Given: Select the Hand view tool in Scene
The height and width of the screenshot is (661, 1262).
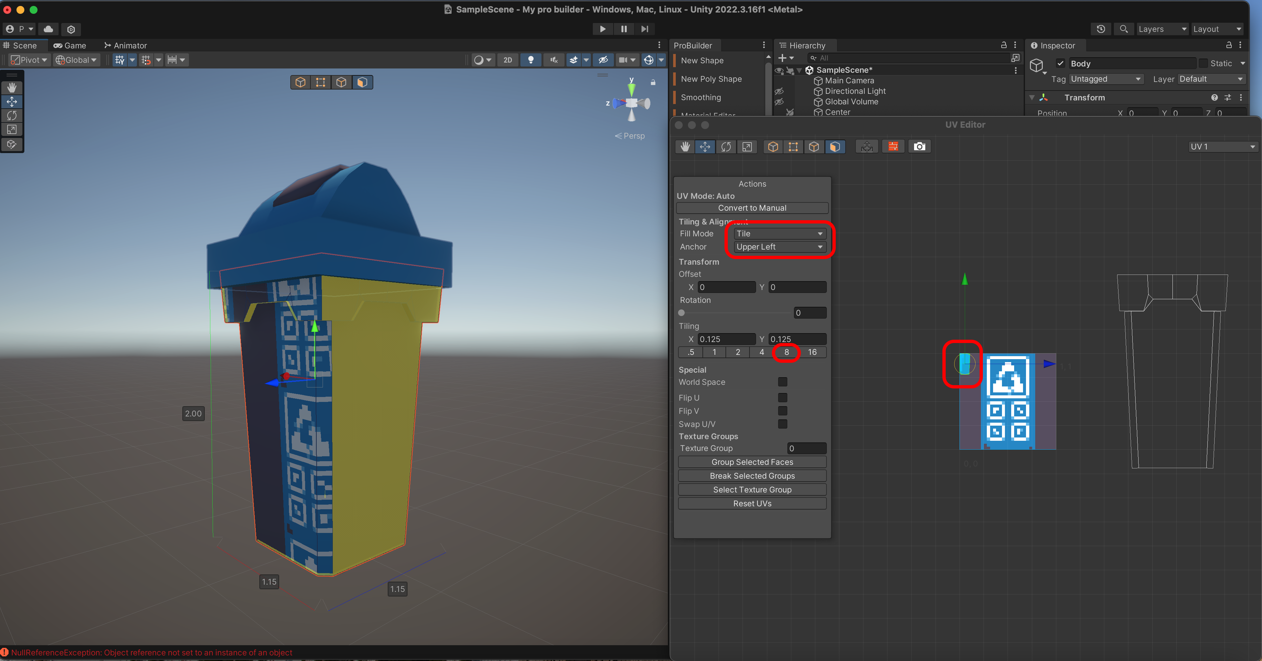Looking at the screenshot, I should 12,88.
